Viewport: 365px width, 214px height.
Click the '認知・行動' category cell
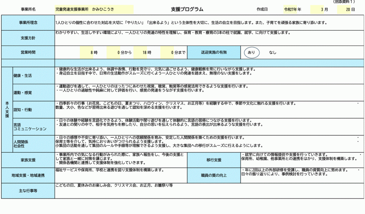tap(34, 110)
